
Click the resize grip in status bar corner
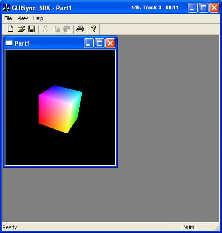(x=217, y=228)
